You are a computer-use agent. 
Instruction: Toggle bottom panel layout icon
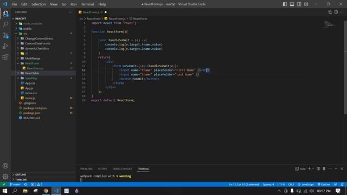tap(292, 4)
